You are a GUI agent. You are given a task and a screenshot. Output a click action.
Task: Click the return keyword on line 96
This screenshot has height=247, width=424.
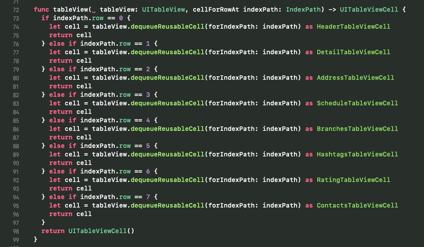pos(61,214)
